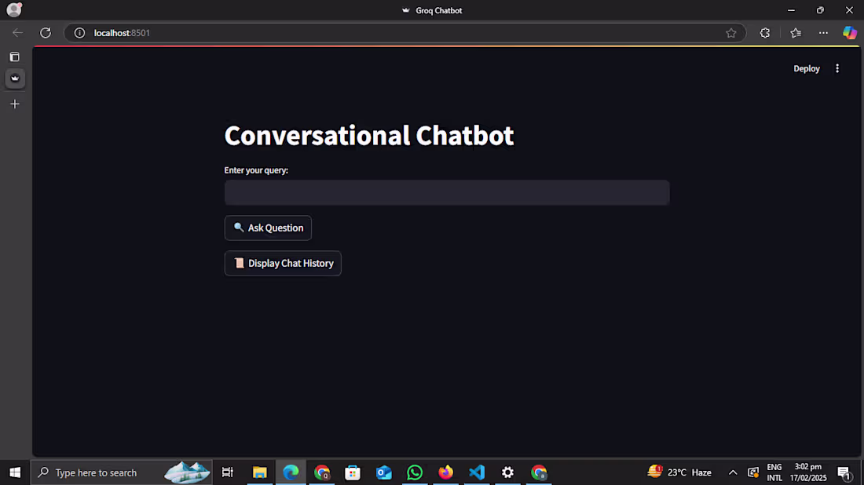Select the Streamlit chatbot tab in sidebar
Viewport: 864px width, 485px height.
[x=14, y=78]
